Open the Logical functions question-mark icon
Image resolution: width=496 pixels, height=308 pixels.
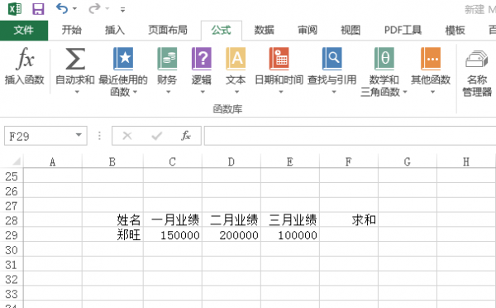point(202,59)
